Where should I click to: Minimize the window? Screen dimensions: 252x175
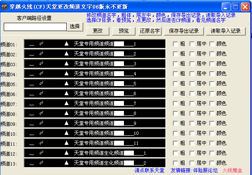(x=226, y=7)
